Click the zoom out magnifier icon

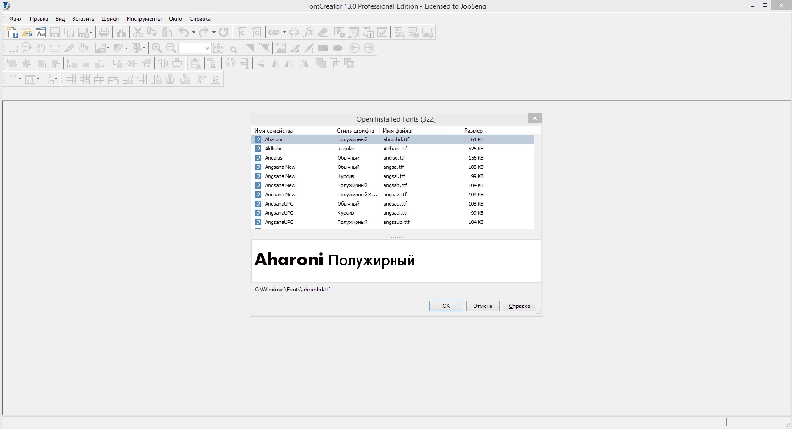[171, 48]
